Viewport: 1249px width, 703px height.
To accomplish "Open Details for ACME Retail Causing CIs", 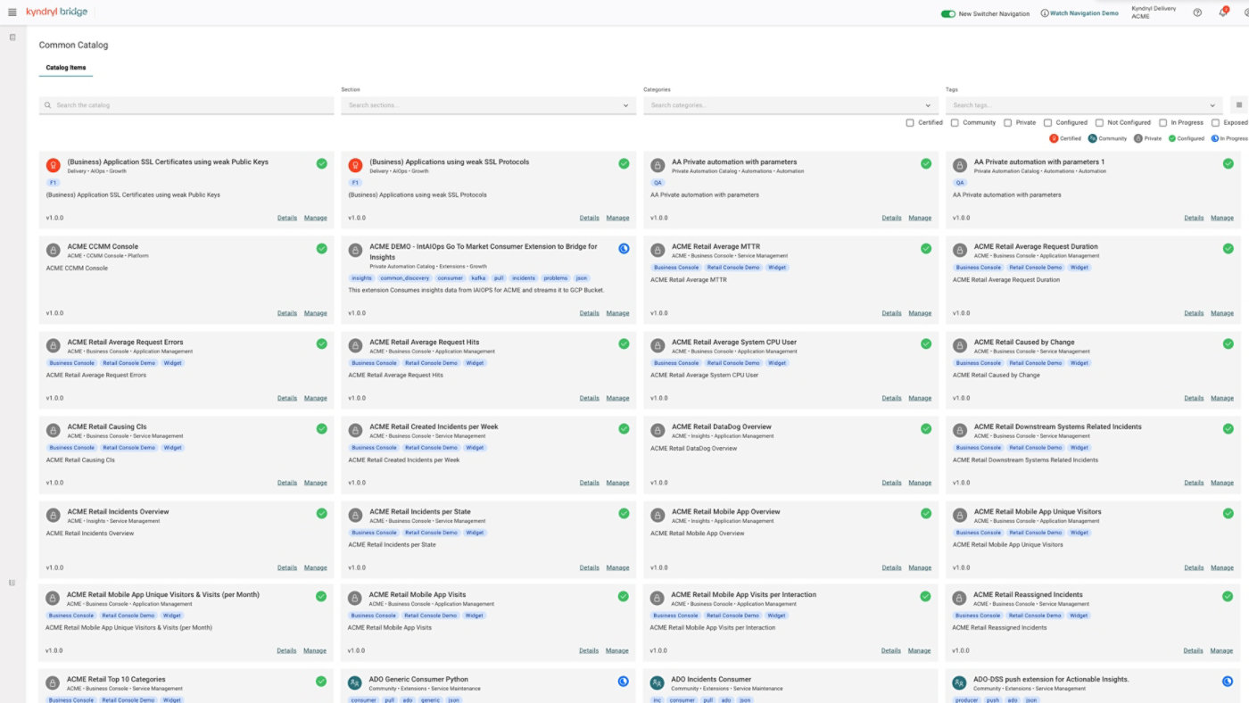I will tap(287, 483).
